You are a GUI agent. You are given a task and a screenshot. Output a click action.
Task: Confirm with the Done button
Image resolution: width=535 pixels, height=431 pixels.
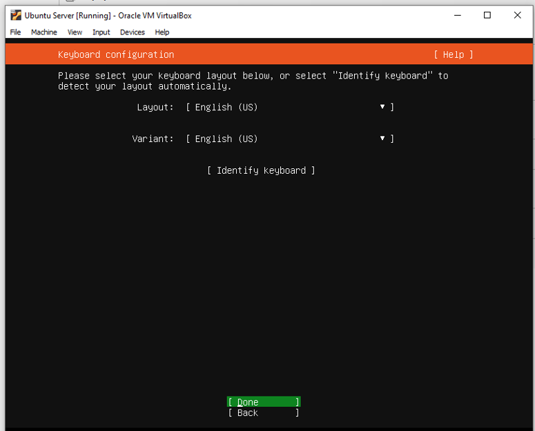coord(263,402)
